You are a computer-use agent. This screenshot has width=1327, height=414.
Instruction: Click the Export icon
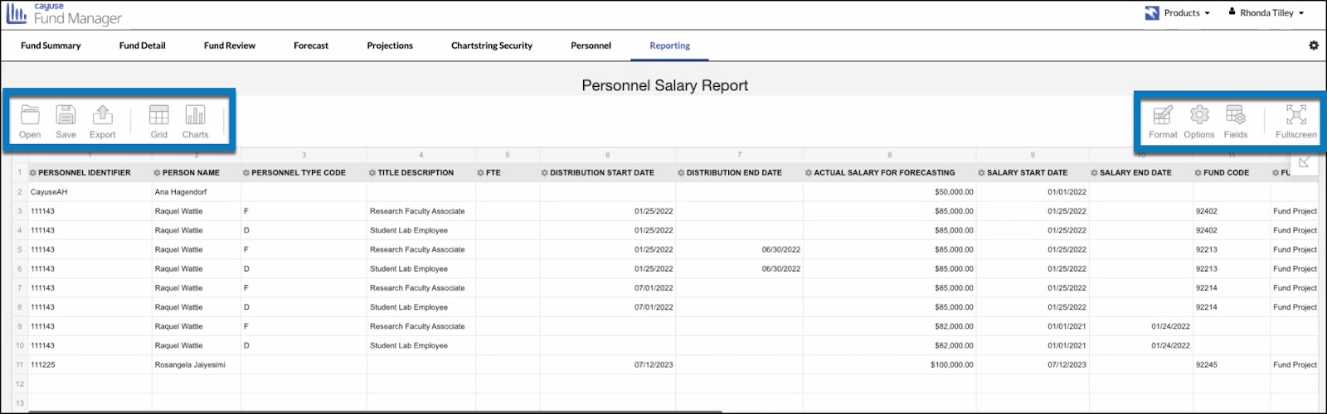pos(102,121)
